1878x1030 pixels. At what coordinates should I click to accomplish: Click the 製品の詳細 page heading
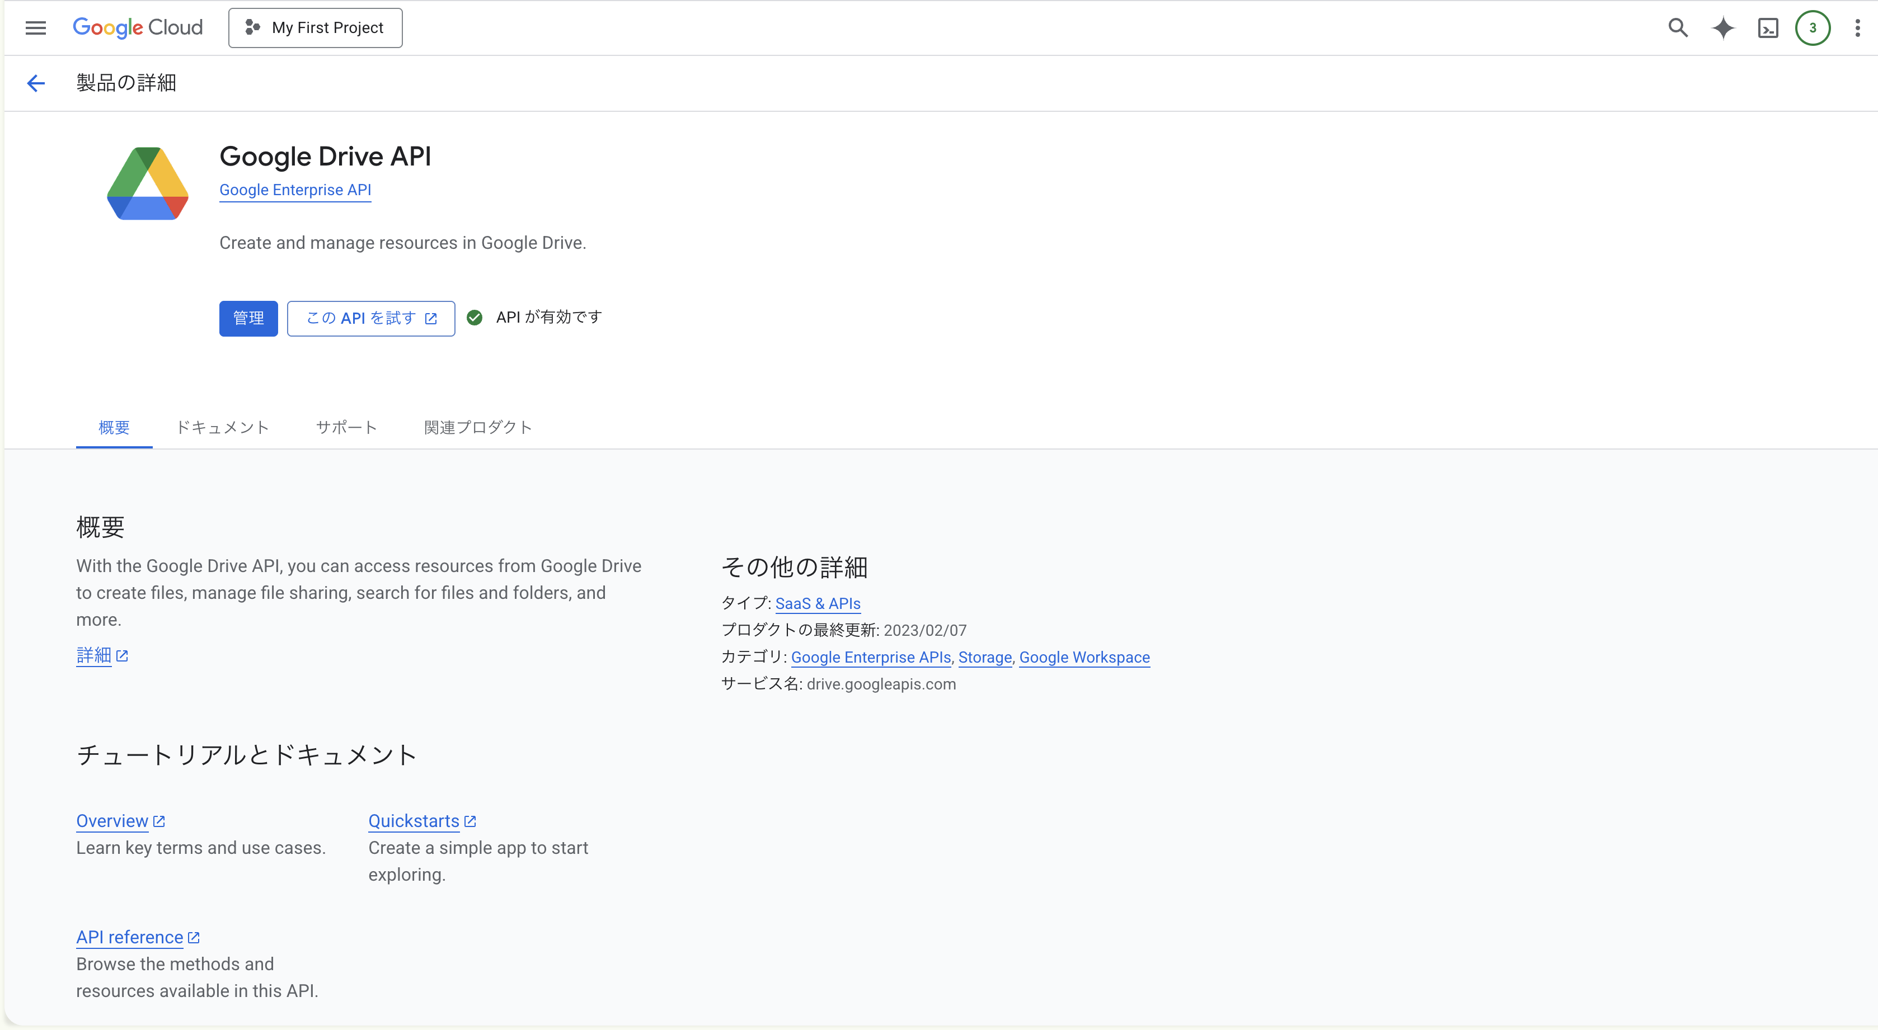(126, 83)
